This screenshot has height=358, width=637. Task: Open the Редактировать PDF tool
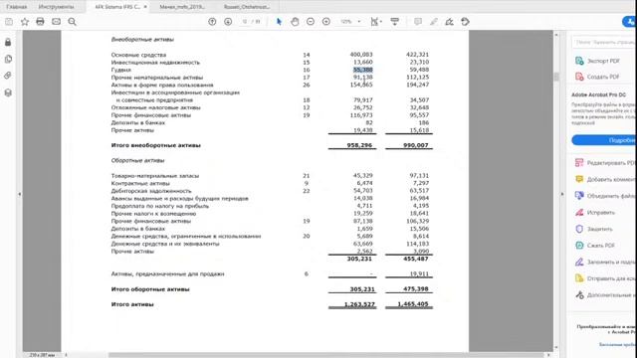[605, 163]
